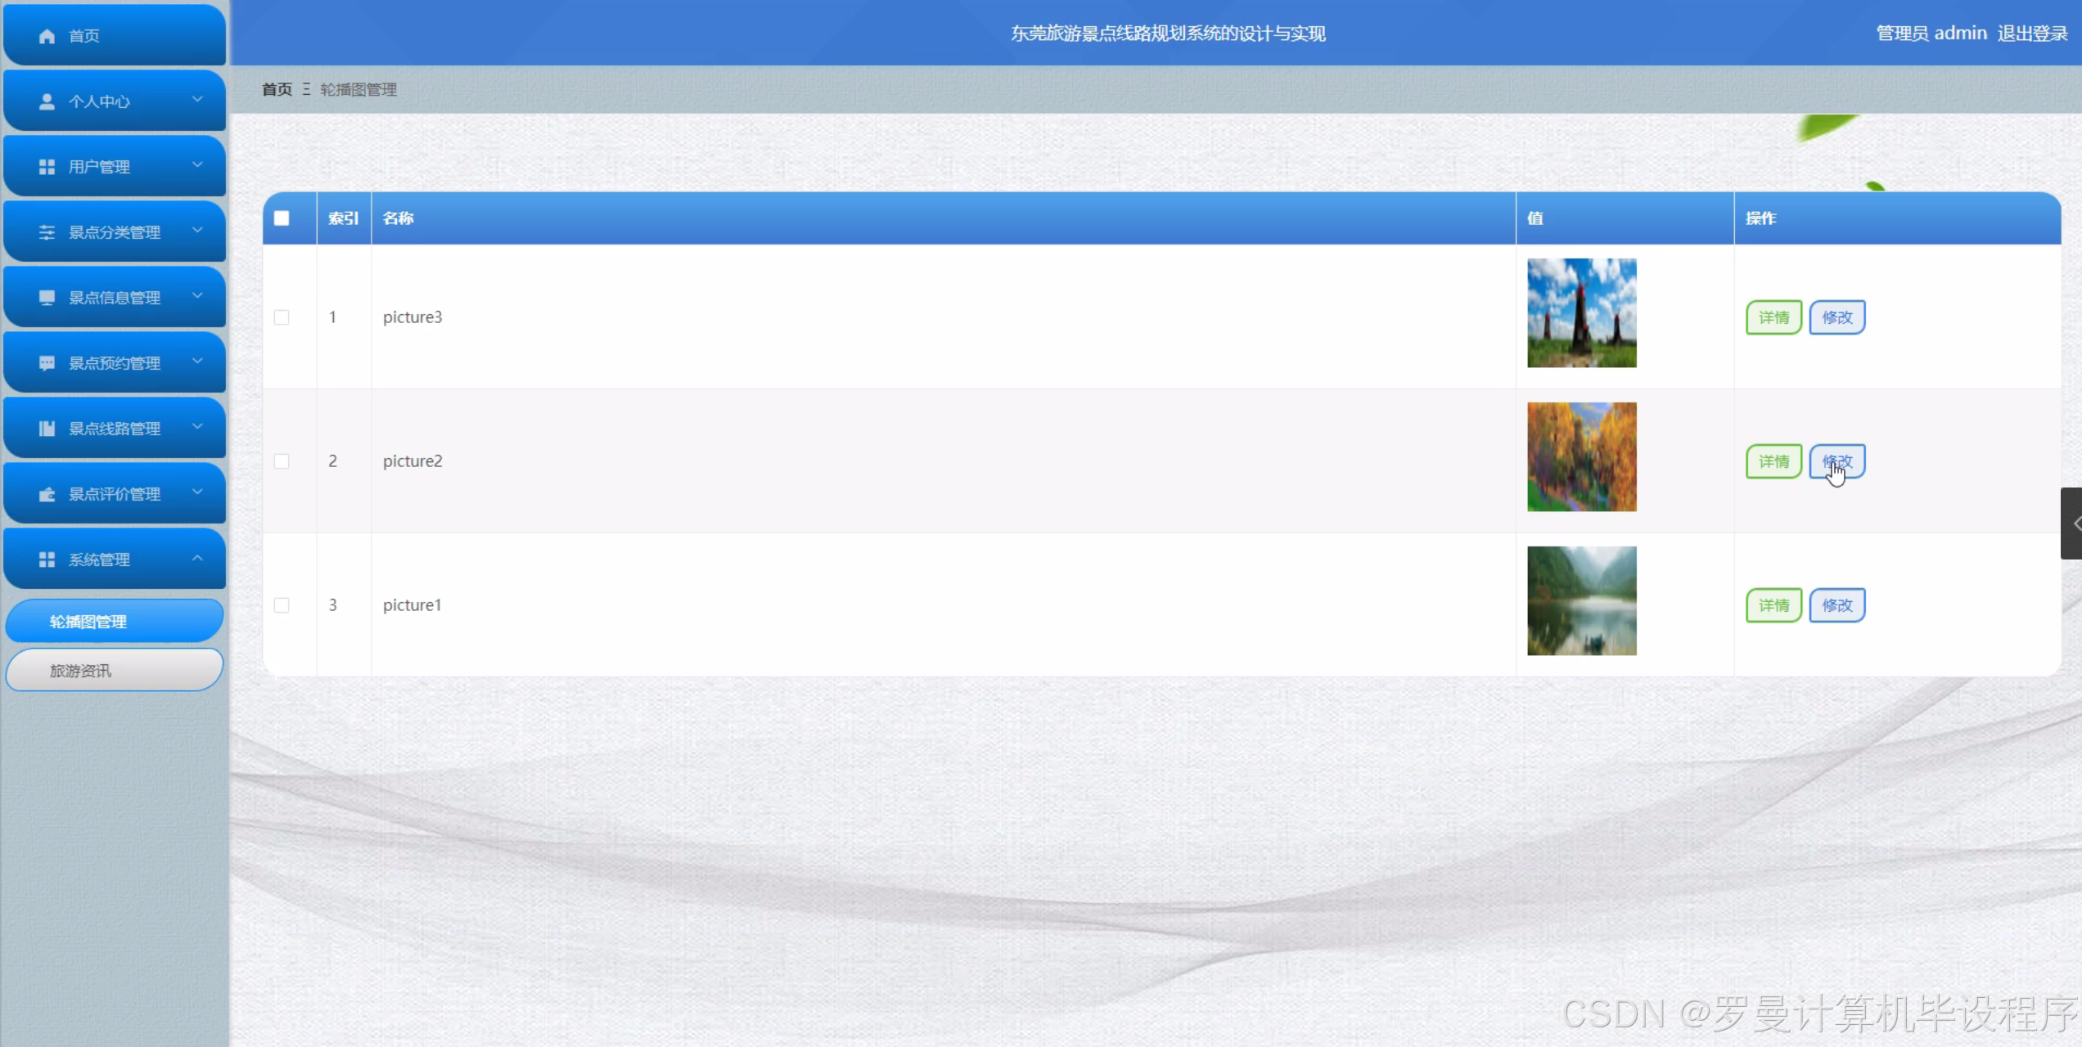This screenshot has height=1047, width=2082.
Task: Click the book icon beside 景点线路管理
Action: (x=47, y=429)
